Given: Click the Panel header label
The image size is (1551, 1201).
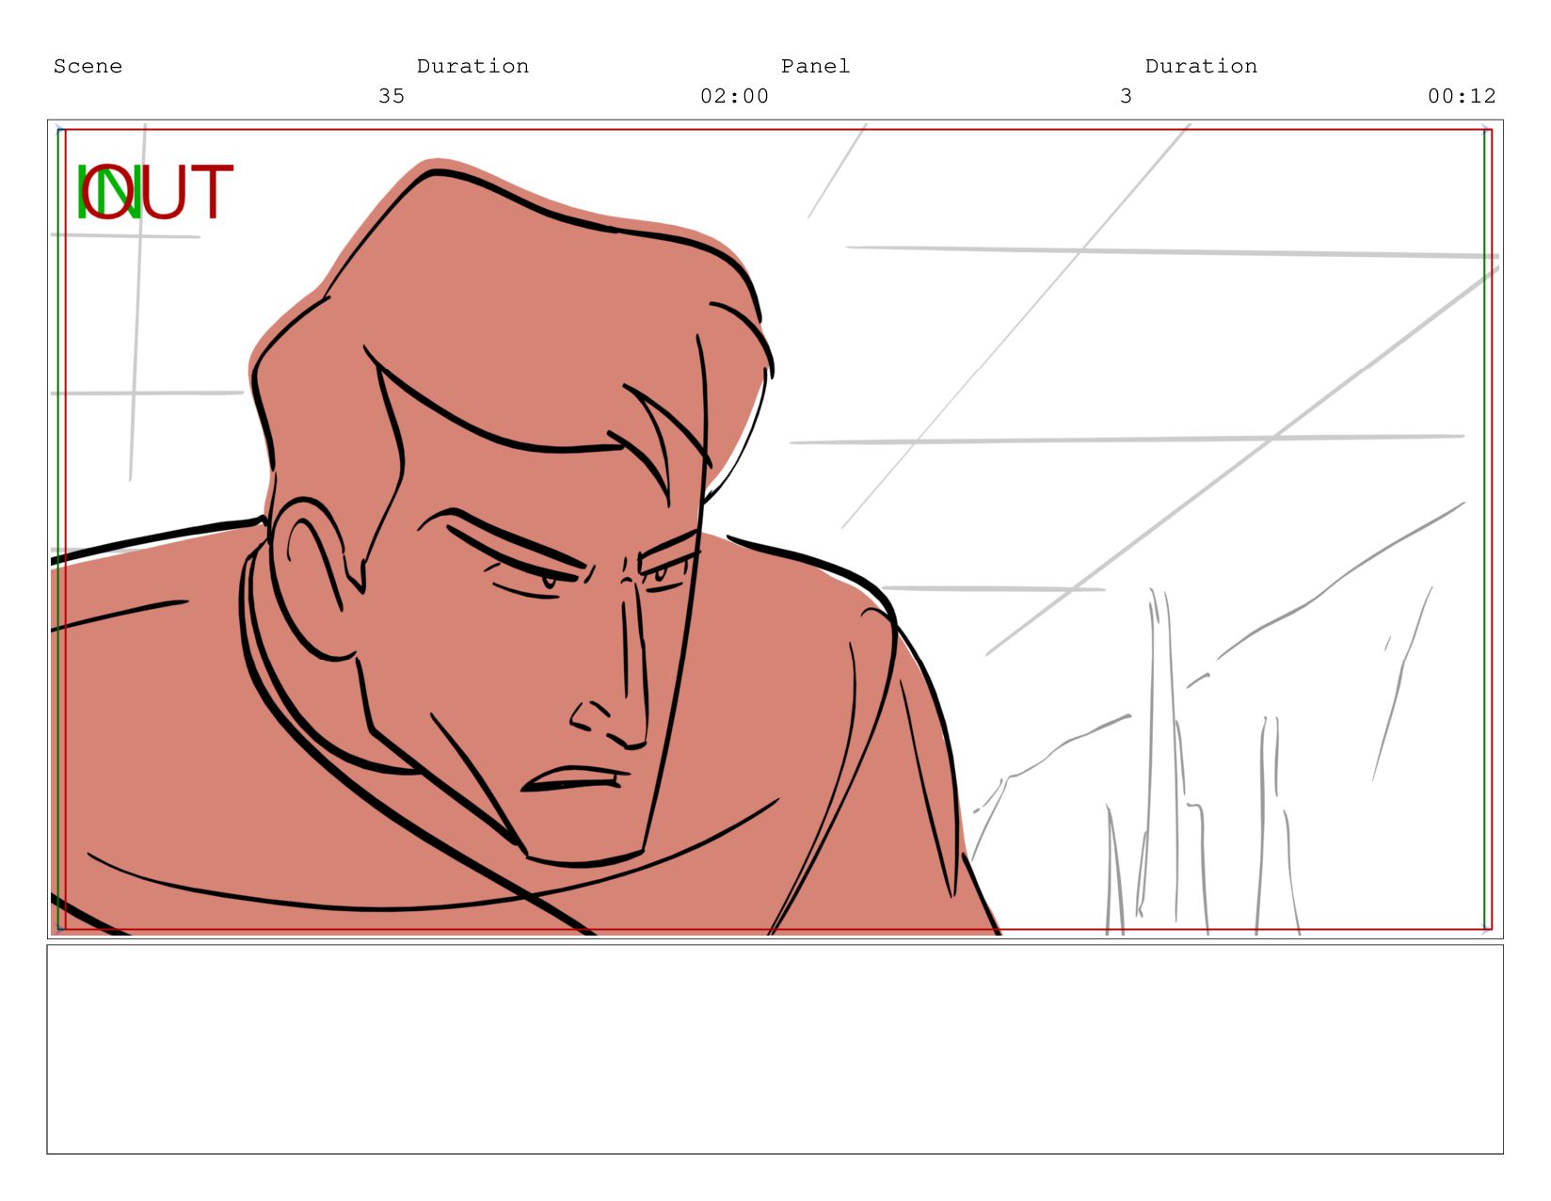Looking at the screenshot, I should 815,66.
